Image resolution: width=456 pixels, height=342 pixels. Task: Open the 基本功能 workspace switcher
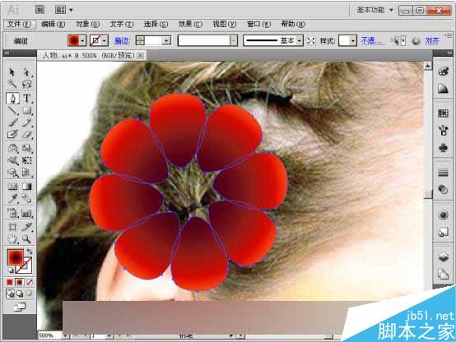tap(375, 10)
